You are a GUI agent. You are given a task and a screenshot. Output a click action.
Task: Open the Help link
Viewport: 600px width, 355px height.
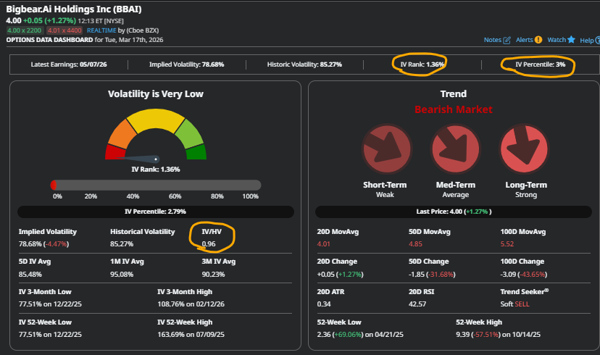click(587, 40)
